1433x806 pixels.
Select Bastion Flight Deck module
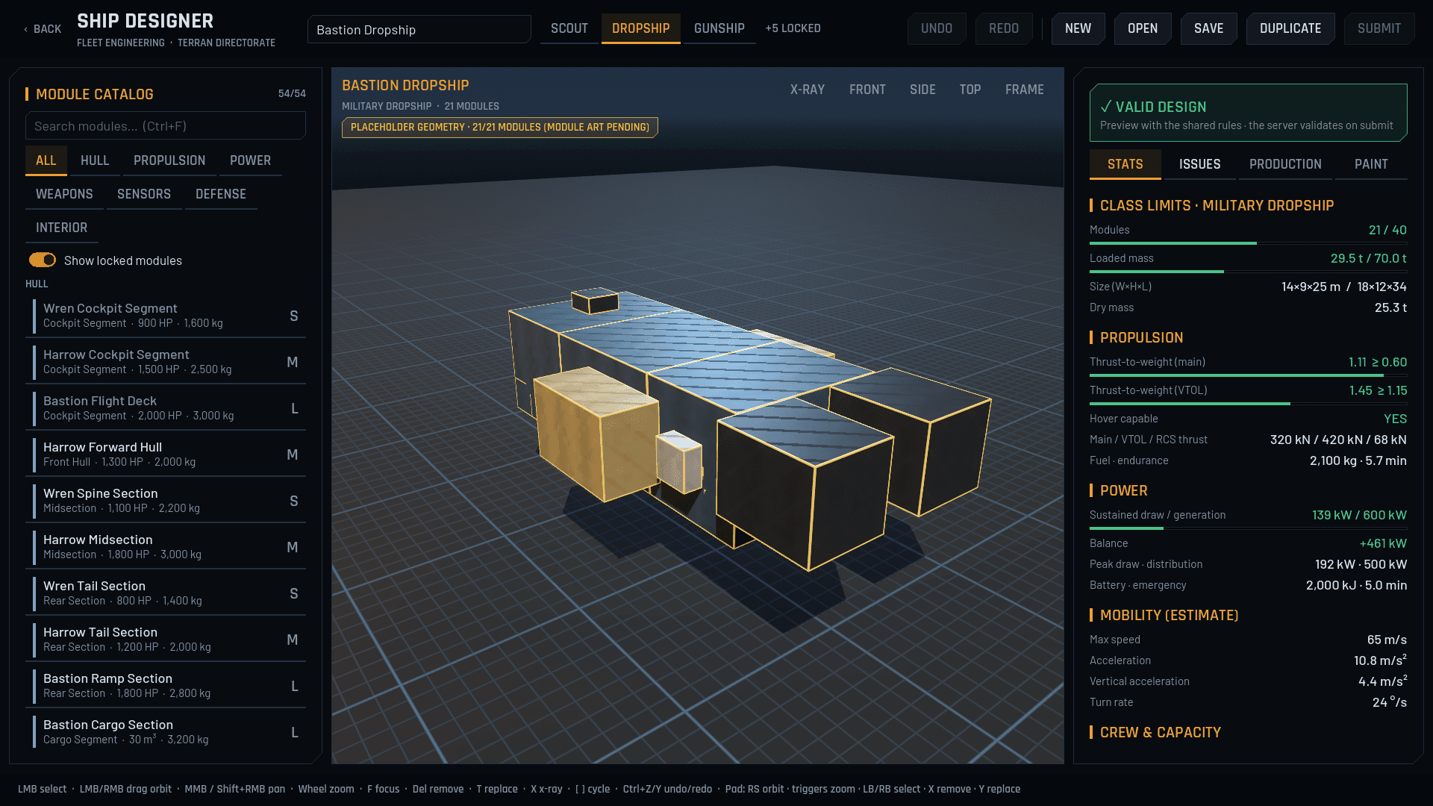pos(166,408)
